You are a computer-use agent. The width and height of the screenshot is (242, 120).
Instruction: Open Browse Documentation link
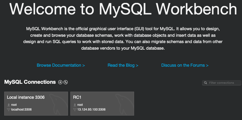[61, 65]
